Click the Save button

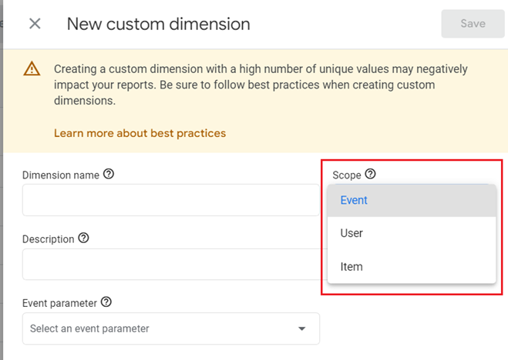tap(473, 24)
